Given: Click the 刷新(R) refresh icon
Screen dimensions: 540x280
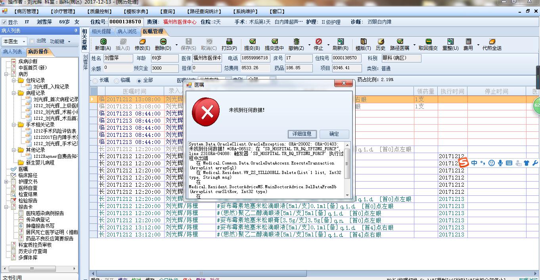Looking at the screenshot, I should click(x=340, y=42).
